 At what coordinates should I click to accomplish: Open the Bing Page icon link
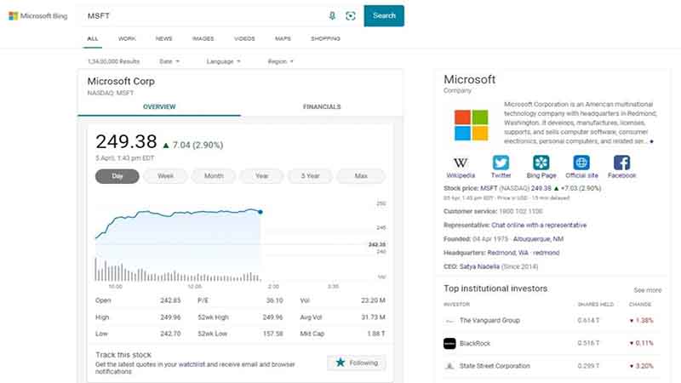(x=541, y=163)
